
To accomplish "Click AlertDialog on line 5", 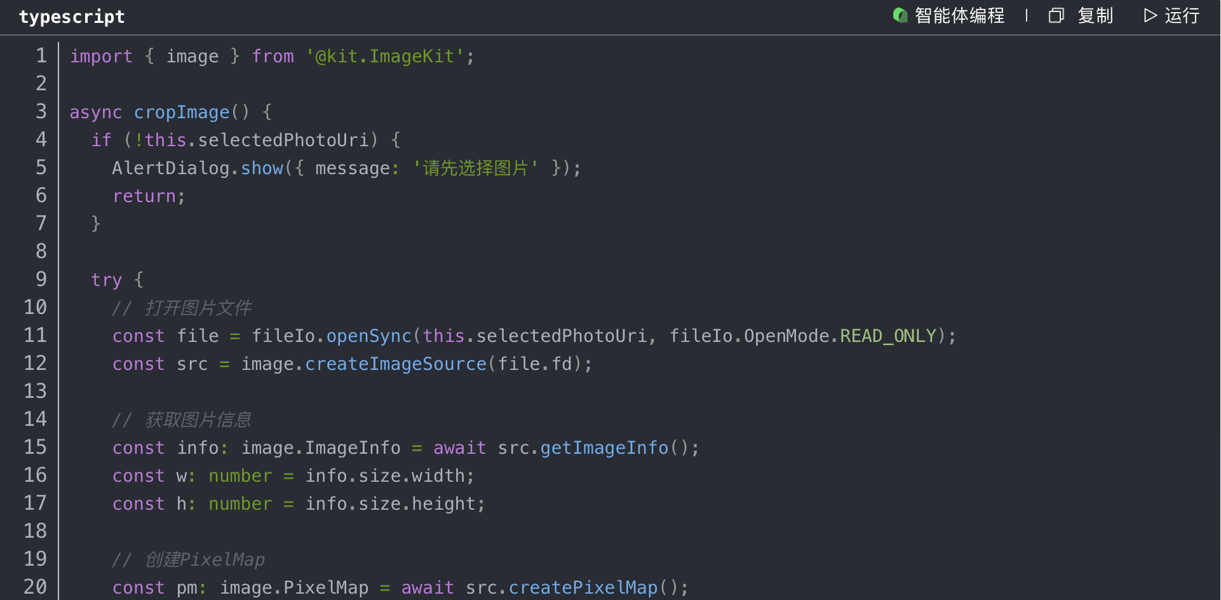I will pyautogui.click(x=171, y=168).
